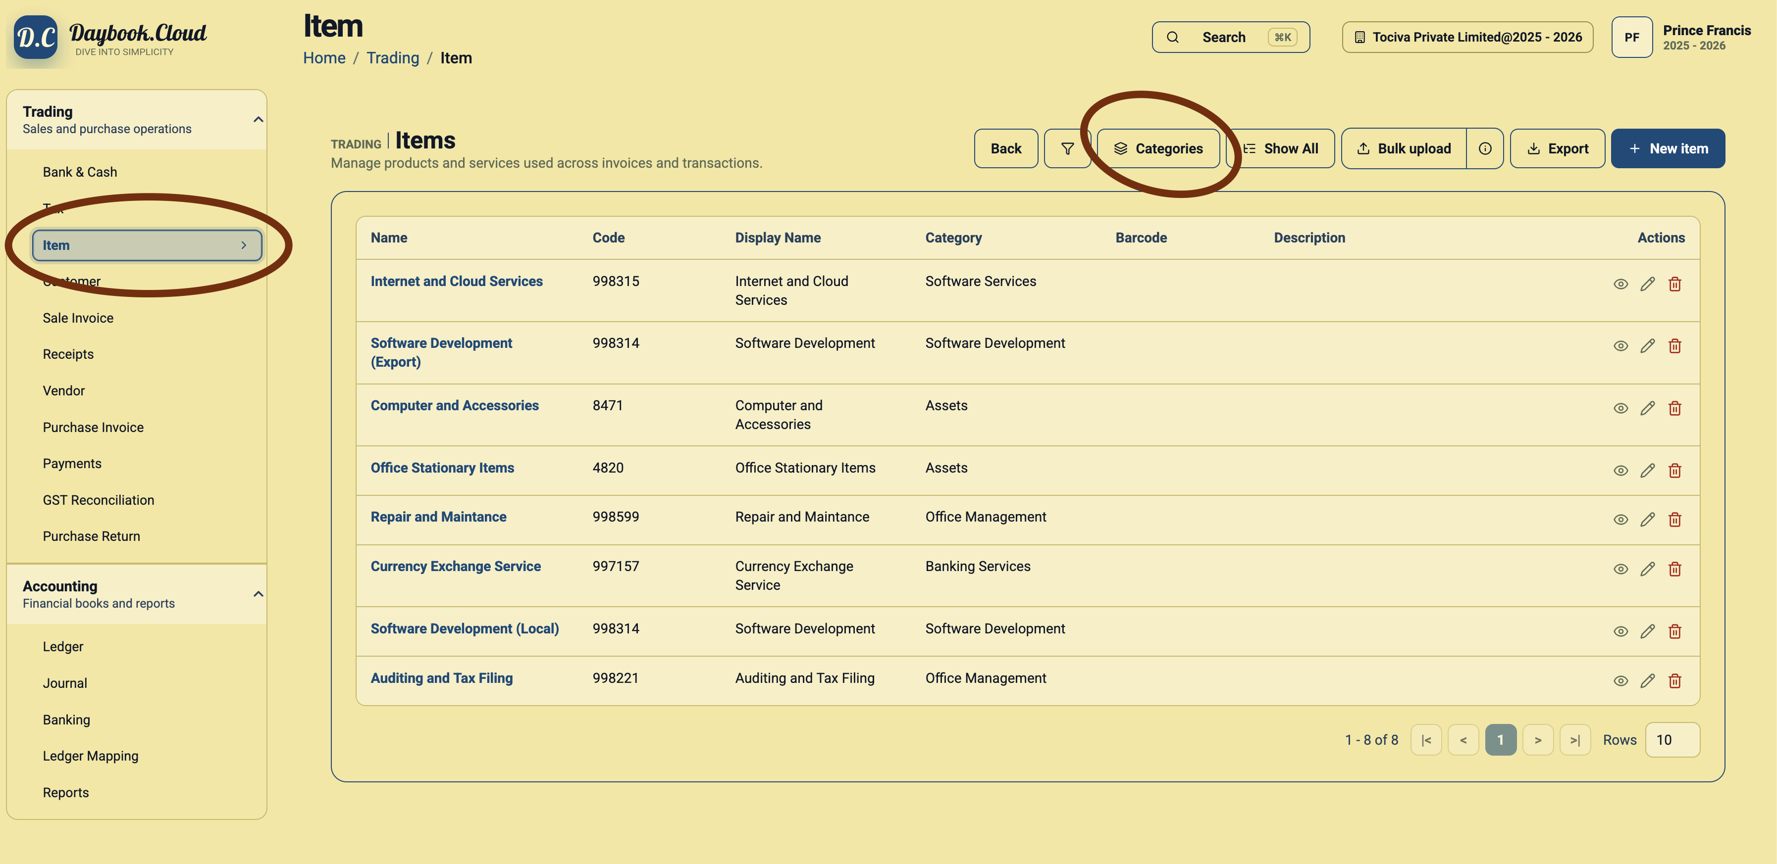
Task: Open Bank & Cash in sidebar
Action: point(80,172)
